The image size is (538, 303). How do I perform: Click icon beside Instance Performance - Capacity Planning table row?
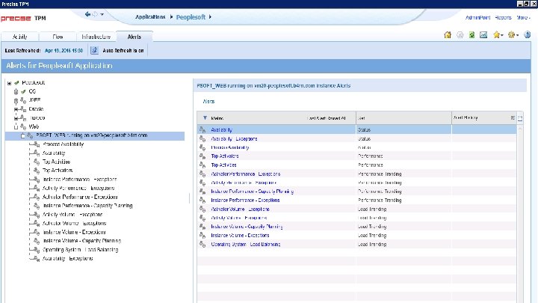(x=202, y=192)
